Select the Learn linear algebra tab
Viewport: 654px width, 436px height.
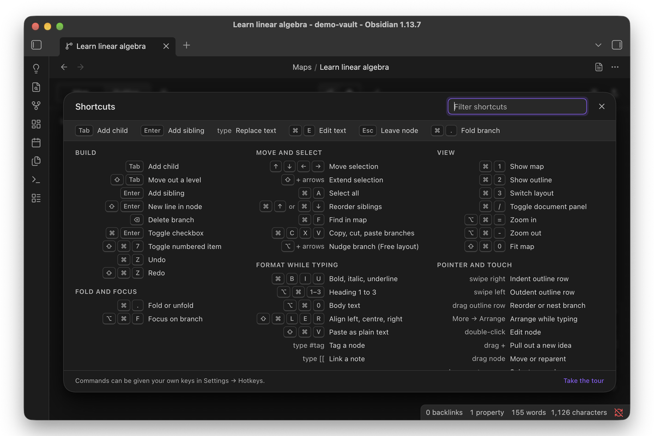[117, 46]
